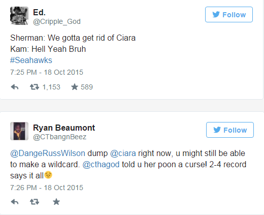The image size is (264, 215).
Task: Retweet Ed.'s Seahawks tweet
Action: tap(35, 87)
